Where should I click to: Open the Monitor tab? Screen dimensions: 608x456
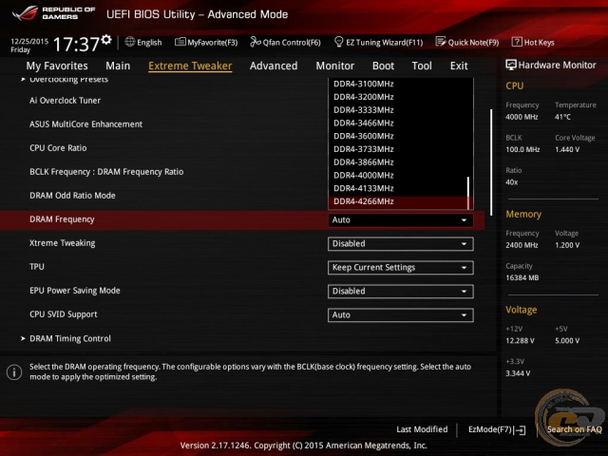335,66
